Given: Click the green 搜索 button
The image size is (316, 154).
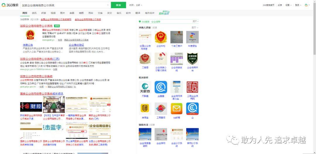Looking at the screenshot, I should [x=118, y=5].
